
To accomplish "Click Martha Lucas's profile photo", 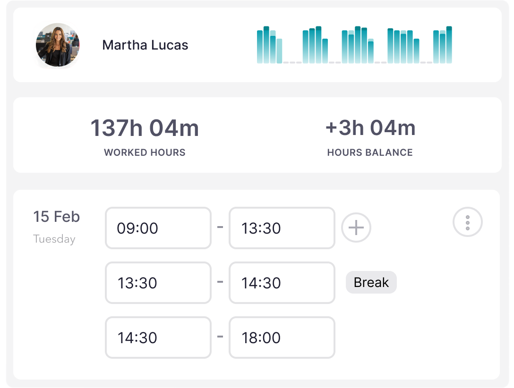I will click(58, 45).
